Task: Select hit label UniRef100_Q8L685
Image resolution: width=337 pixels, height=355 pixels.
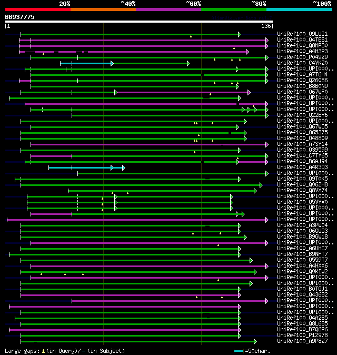Action: click(x=302, y=324)
